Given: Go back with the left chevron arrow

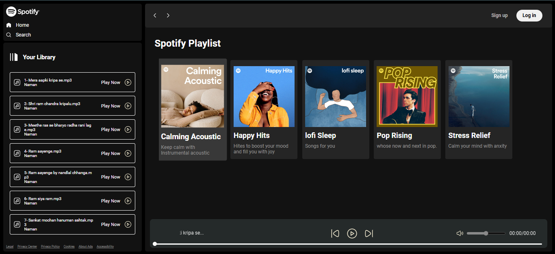Looking at the screenshot, I should 155,15.
